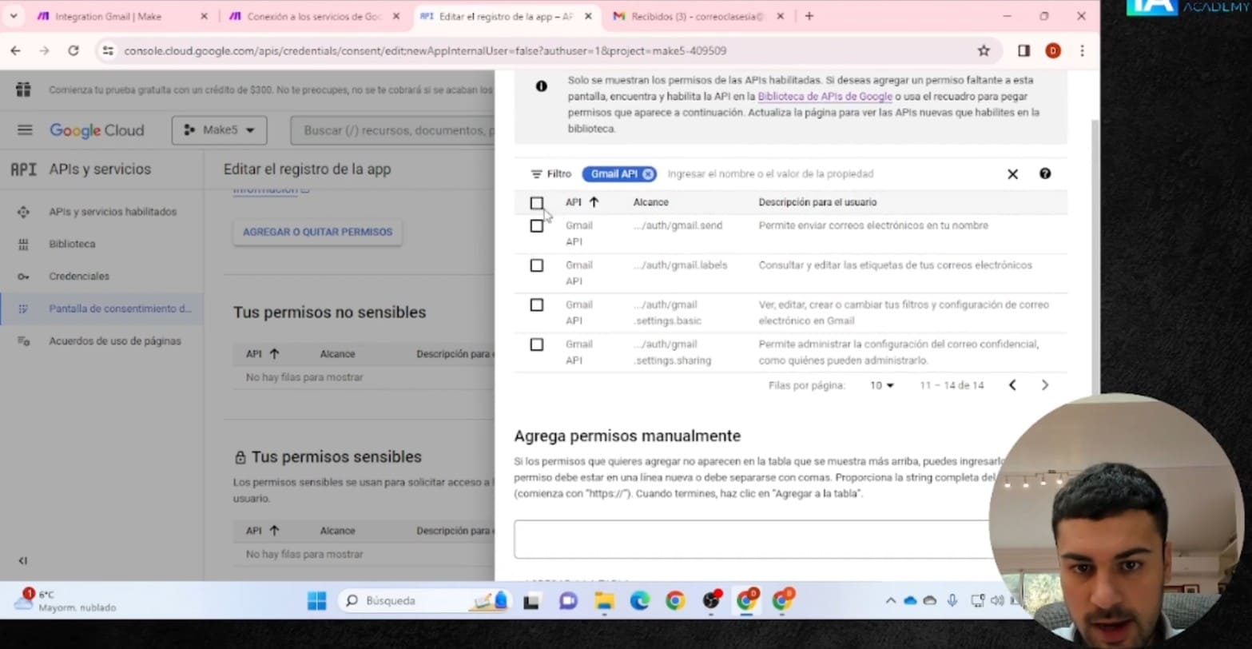
Task: Check the gmail.settings.basic checkbox
Action: point(537,305)
